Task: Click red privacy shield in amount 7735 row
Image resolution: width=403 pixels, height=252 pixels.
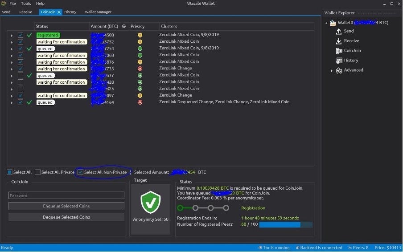Action: 140,69
